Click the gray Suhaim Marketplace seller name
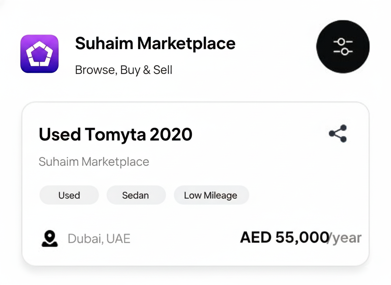Screen dimensions: 391x285 (94, 162)
